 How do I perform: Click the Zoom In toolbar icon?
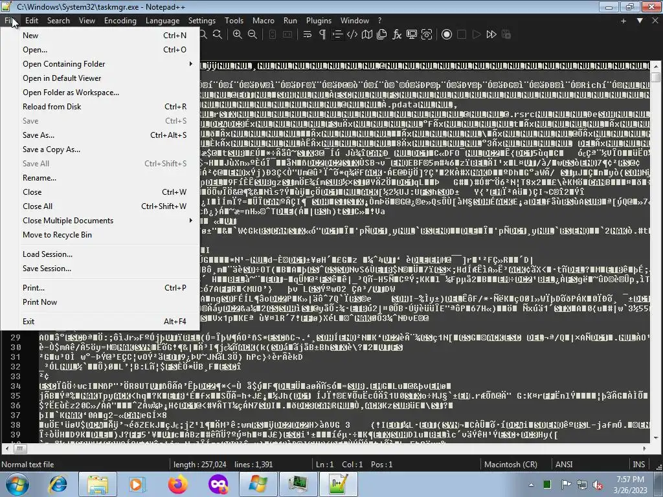point(238,35)
